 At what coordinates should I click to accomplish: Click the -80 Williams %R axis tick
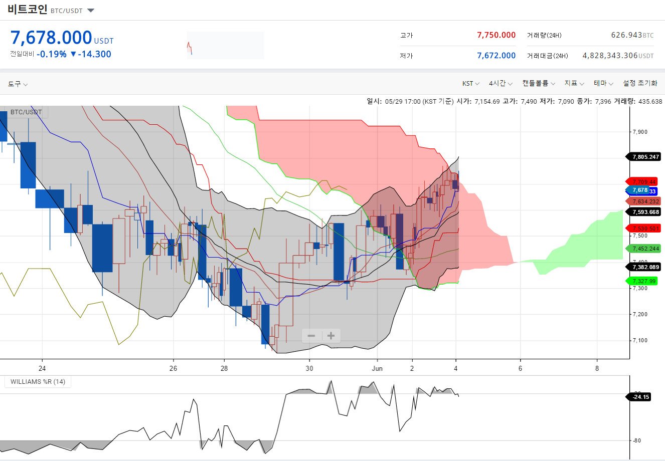point(637,440)
